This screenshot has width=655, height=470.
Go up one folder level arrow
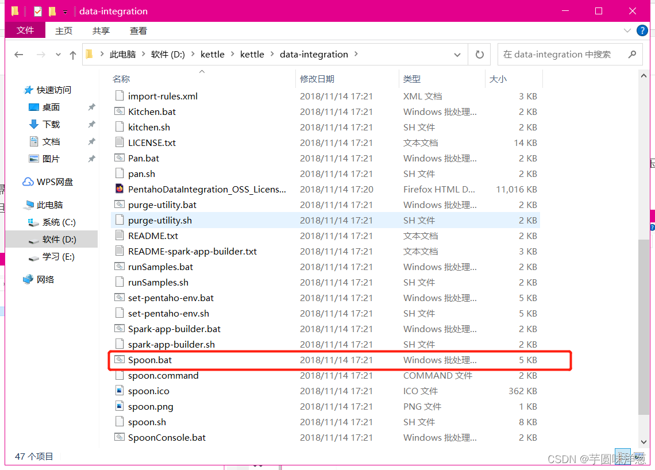pyautogui.click(x=73, y=55)
